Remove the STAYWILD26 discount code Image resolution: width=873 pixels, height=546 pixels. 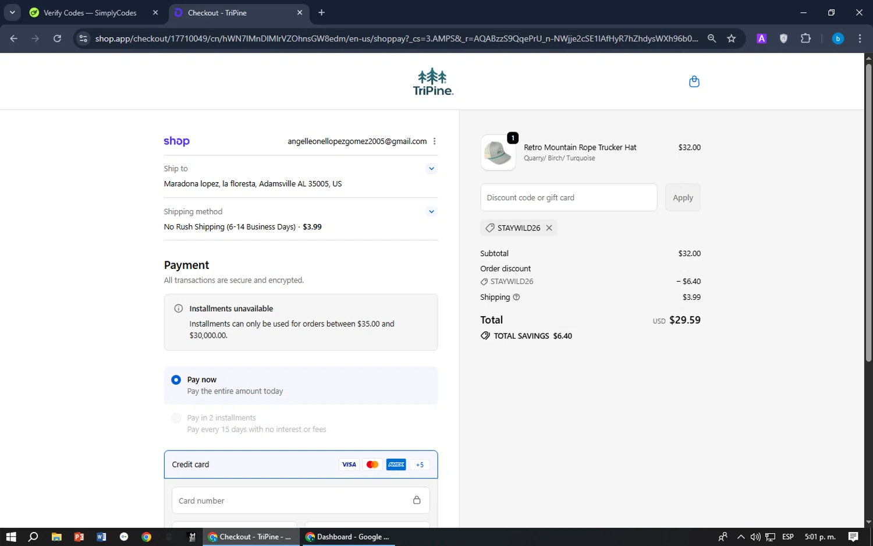tap(549, 228)
